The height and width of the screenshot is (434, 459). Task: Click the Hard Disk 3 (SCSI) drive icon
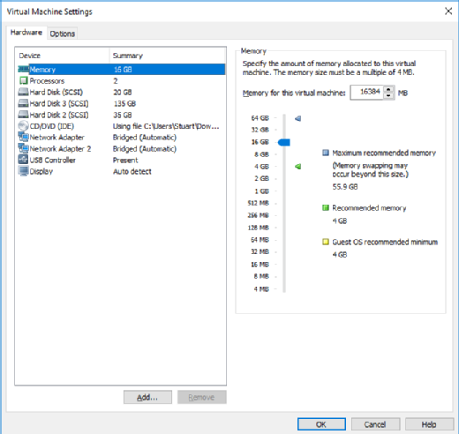23,103
